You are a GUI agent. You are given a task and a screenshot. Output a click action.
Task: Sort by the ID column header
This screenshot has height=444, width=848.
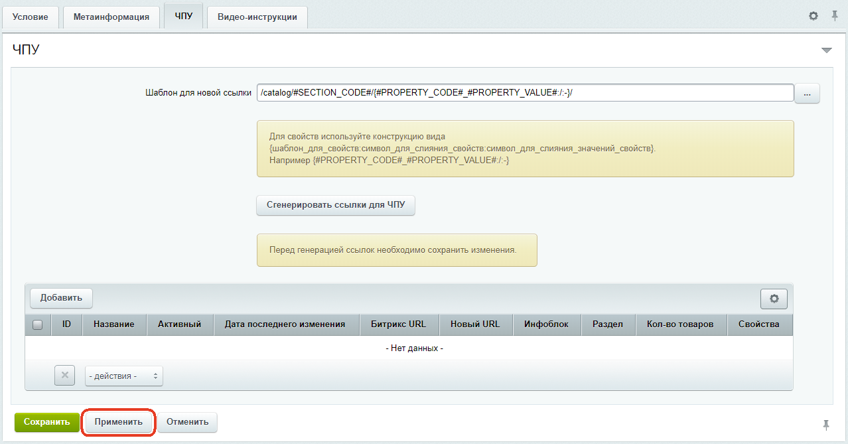(66, 325)
